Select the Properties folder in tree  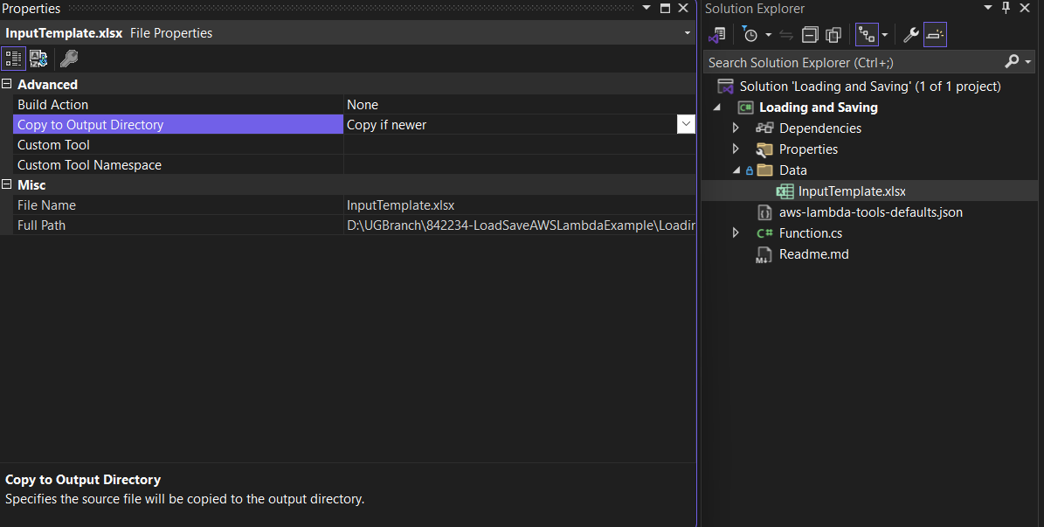(x=808, y=149)
